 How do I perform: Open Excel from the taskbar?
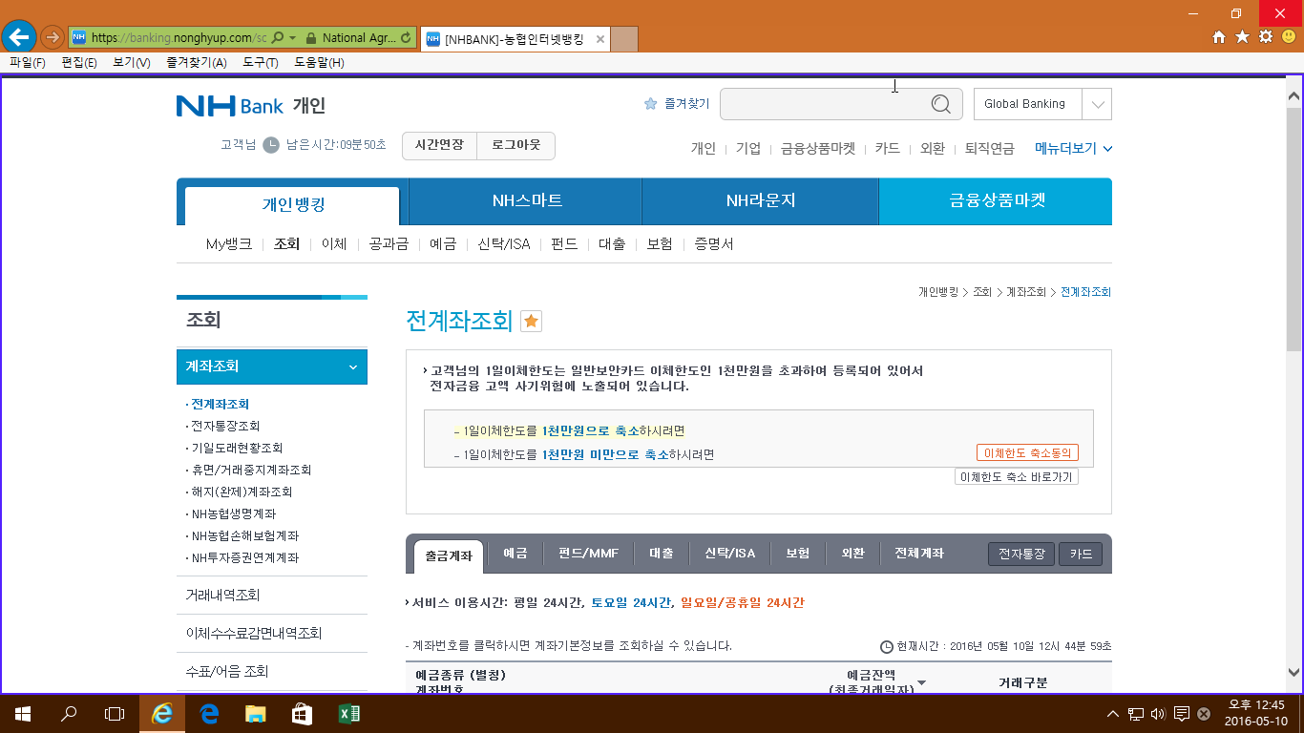(348, 713)
